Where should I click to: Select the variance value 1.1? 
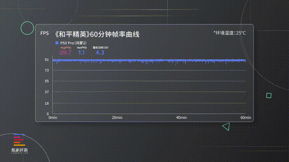pyautogui.click(x=81, y=53)
